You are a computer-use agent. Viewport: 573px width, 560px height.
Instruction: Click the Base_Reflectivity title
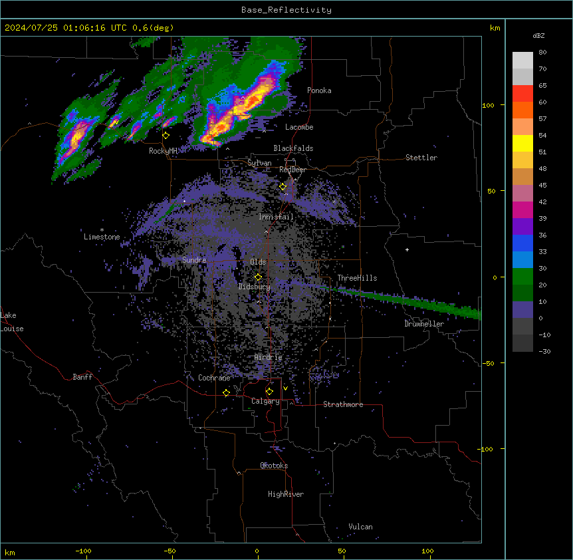click(x=286, y=10)
